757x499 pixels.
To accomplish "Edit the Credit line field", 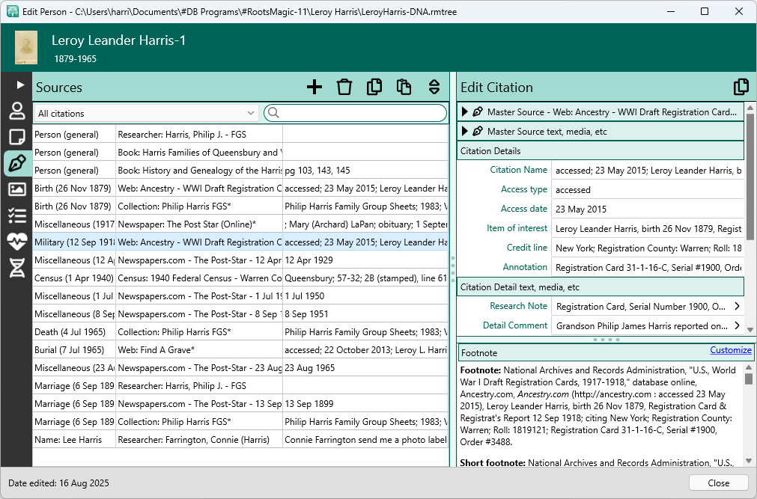I will (x=648, y=248).
